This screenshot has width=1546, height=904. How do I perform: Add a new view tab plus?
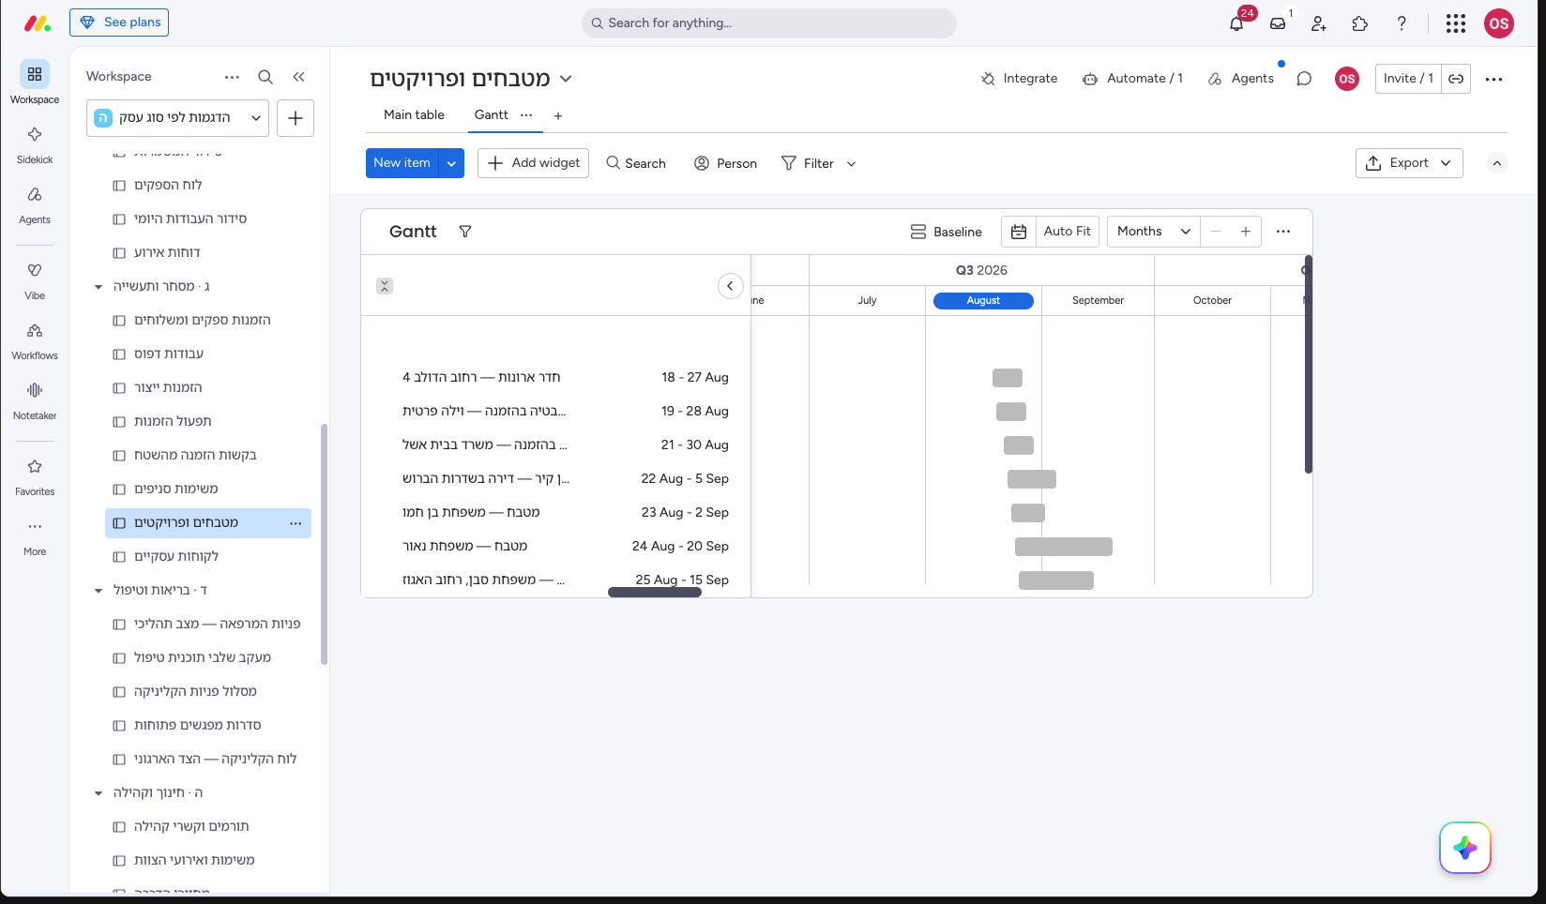point(558,116)
